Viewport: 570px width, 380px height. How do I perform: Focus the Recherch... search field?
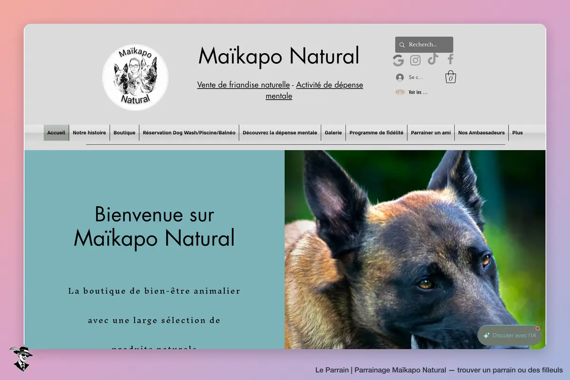pos(424,45)
